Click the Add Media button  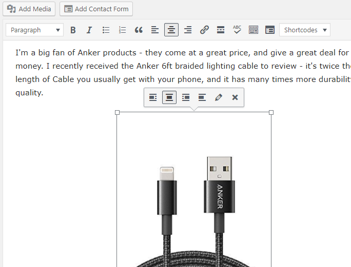pyautogui.click(x=29, y=9)
